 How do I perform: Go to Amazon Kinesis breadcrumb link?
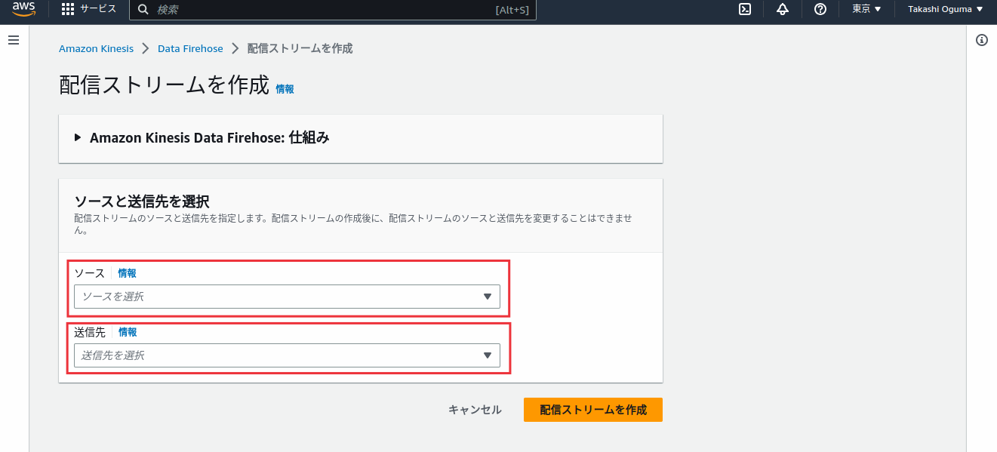(96, 48)
